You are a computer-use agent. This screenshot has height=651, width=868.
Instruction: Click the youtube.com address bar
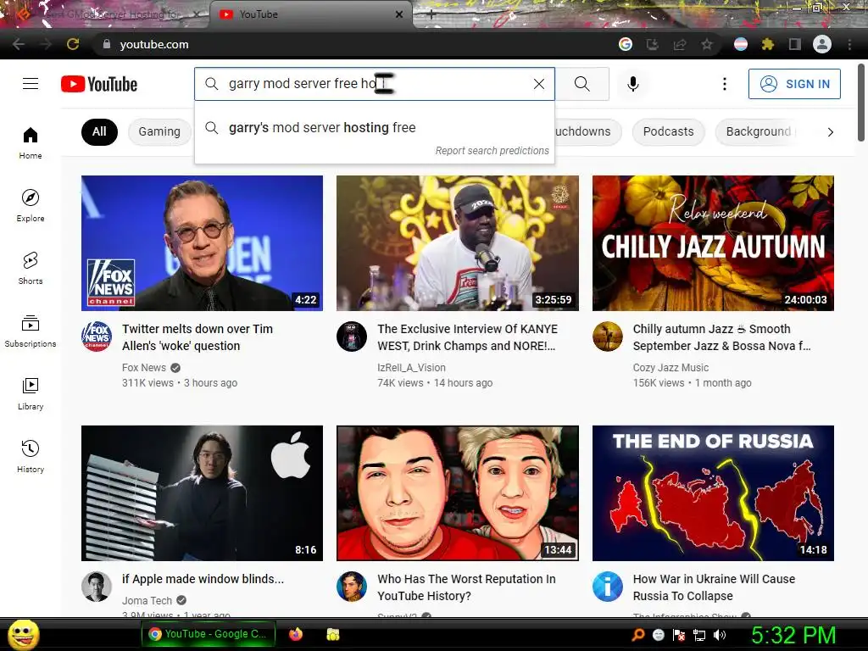[x=354, y=44]
